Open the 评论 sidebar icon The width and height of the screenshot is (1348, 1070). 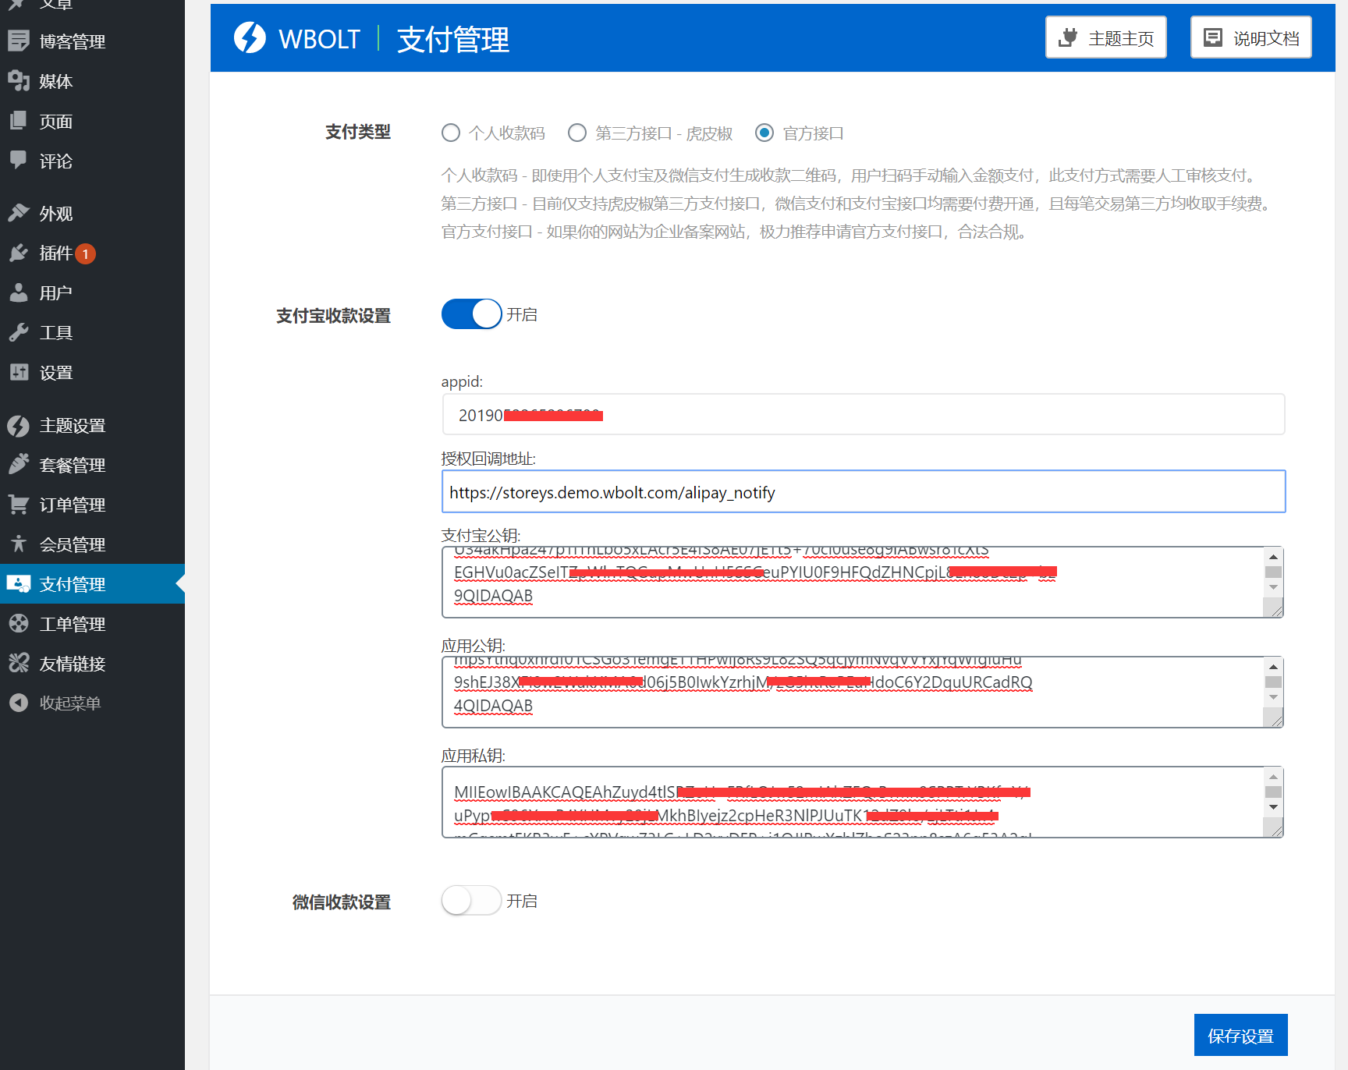pos(20,161)
